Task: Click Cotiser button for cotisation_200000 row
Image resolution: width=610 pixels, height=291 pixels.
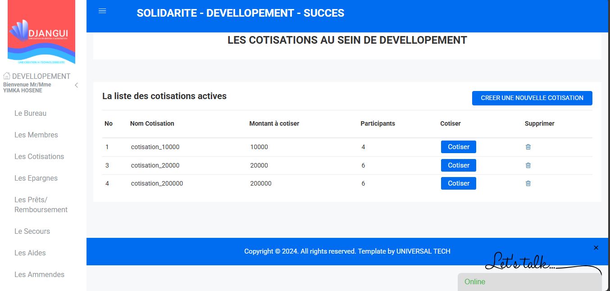Action: (x=458, y=183)
